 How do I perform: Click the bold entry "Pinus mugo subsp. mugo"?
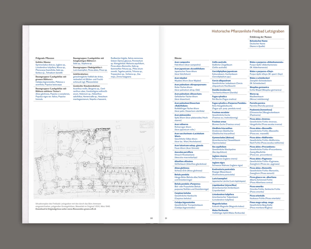point(261,202)
